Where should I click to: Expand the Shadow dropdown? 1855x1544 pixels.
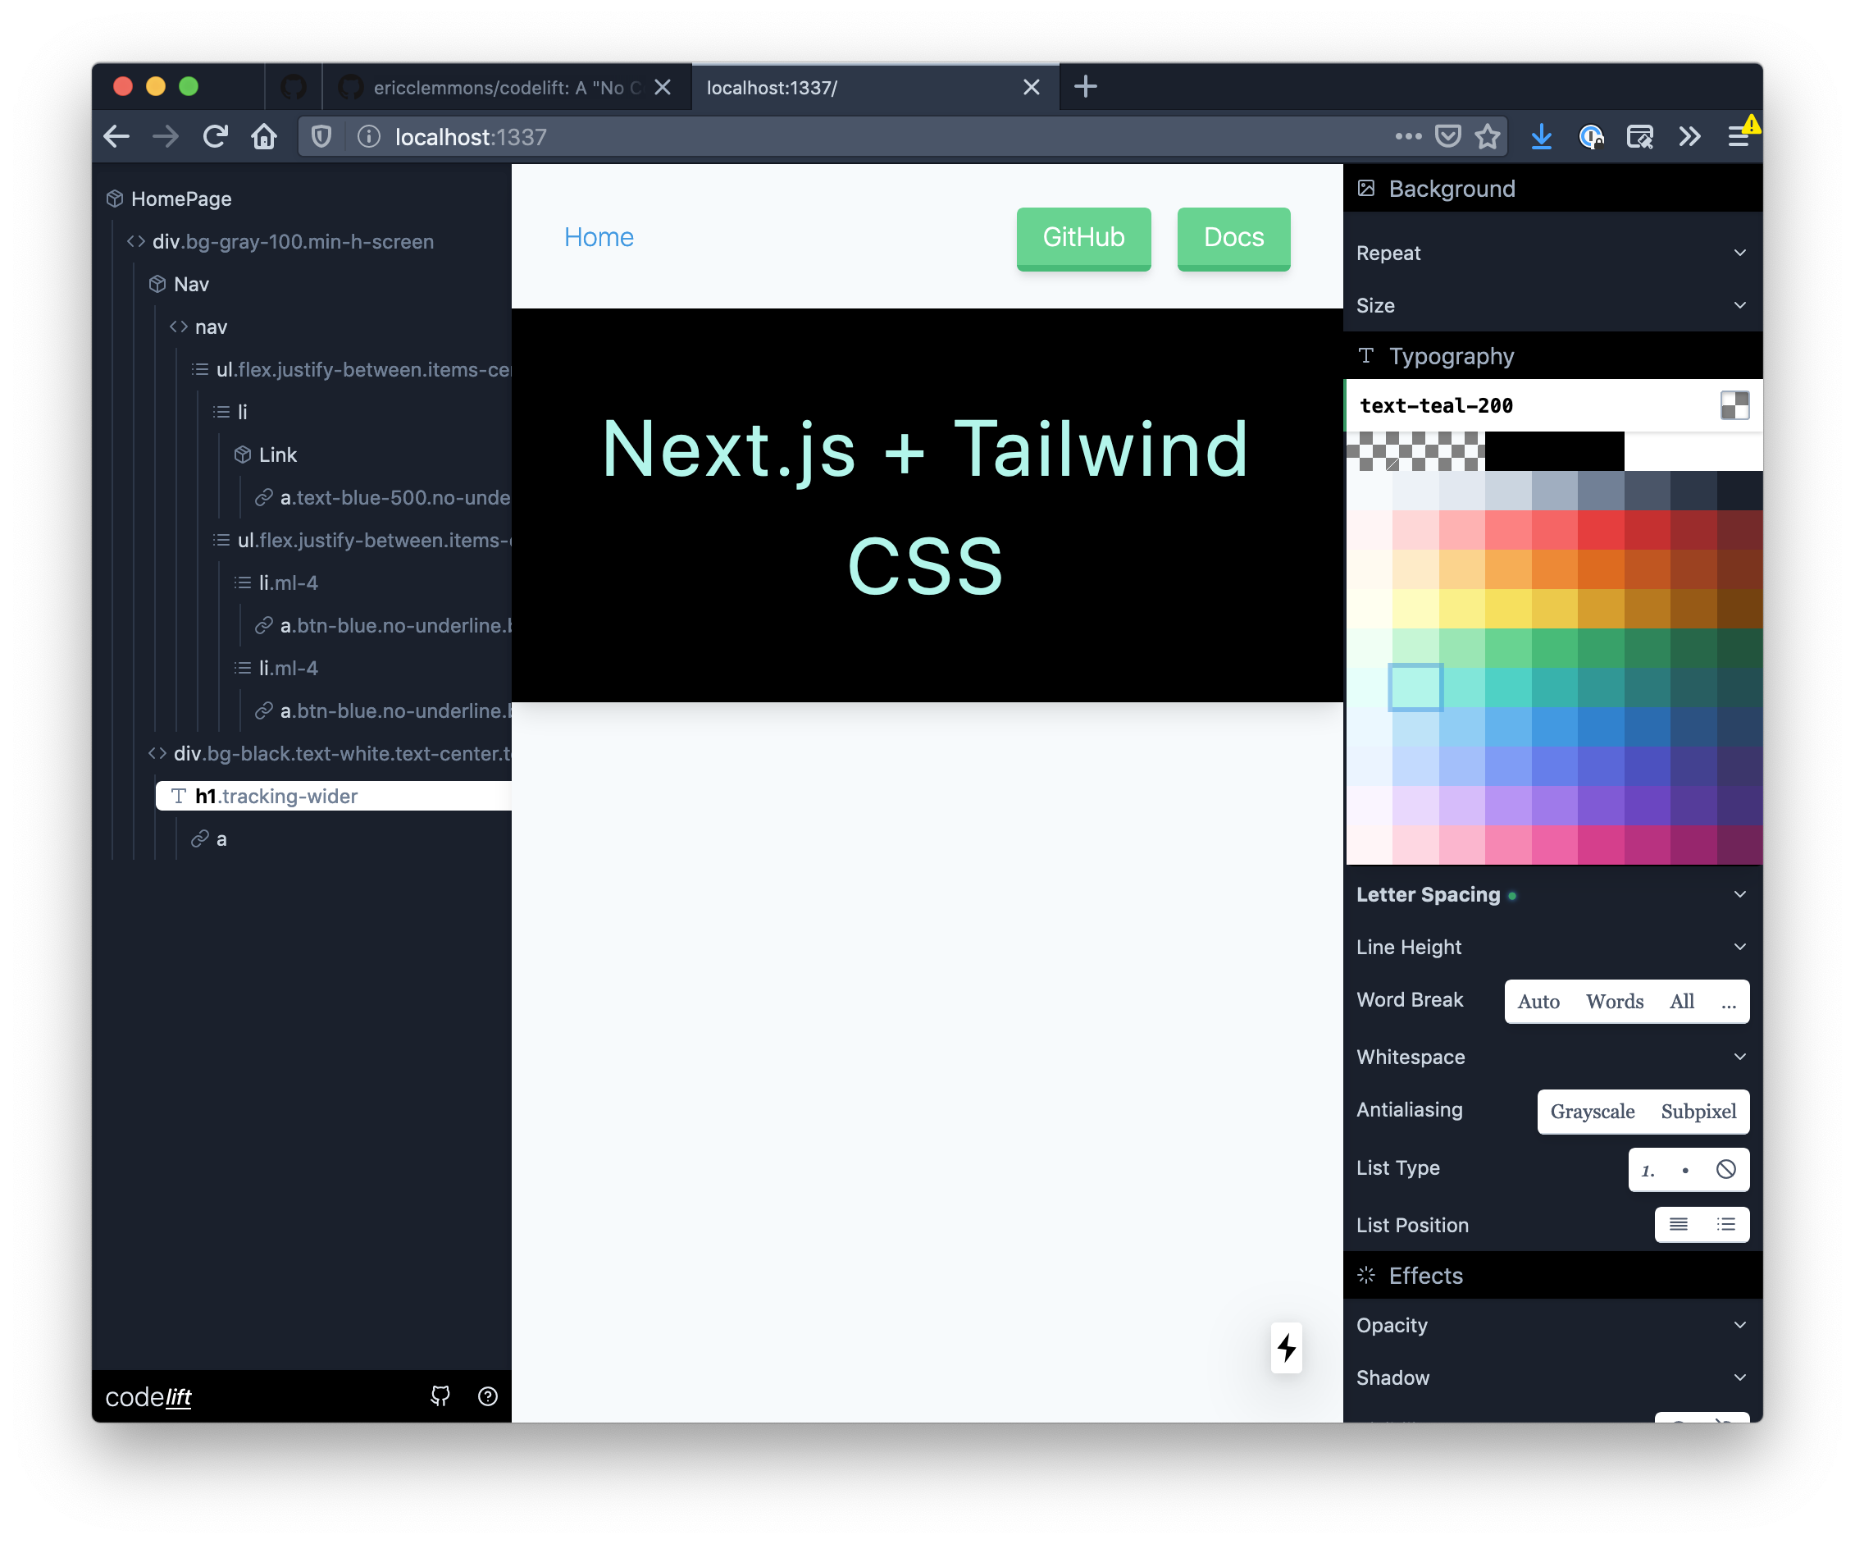point(1552,1376)
